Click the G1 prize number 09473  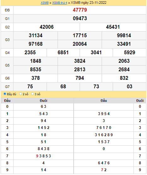pos(80,18)
